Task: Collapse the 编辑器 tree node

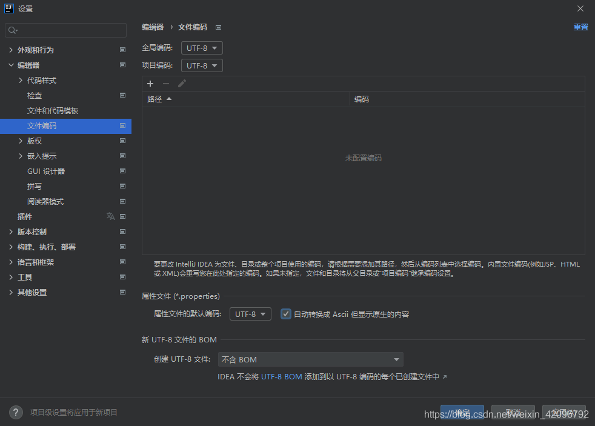Action: click(x=11, y=65)
